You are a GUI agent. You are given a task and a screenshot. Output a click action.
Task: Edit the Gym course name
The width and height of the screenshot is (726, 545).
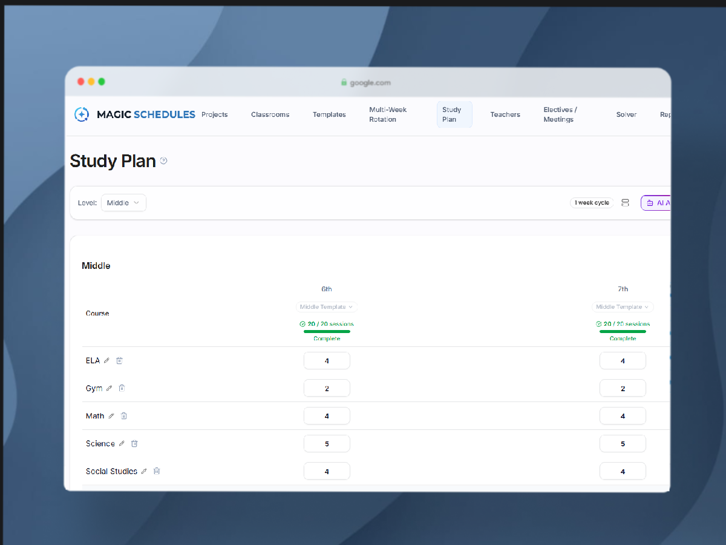coord(110,388)
